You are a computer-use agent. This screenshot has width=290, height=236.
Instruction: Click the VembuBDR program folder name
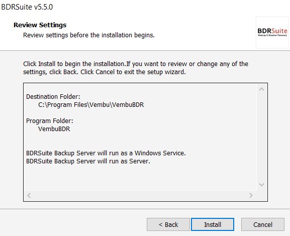tap(54, 129)
